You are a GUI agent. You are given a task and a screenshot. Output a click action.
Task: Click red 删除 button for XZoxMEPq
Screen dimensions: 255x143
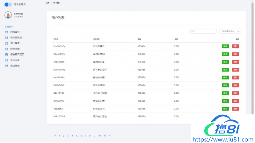point(235,54)
